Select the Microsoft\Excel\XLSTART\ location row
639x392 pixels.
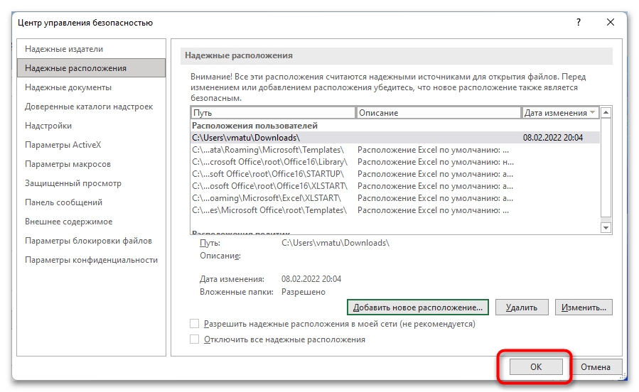click(395, 198)
